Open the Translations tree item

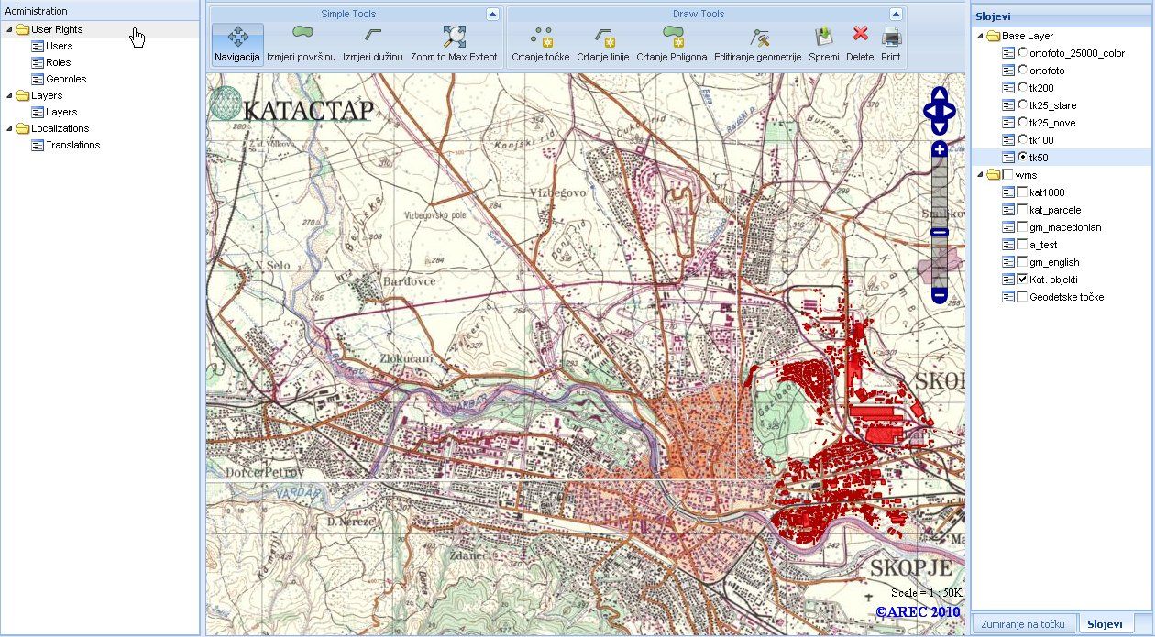[72, 145]
